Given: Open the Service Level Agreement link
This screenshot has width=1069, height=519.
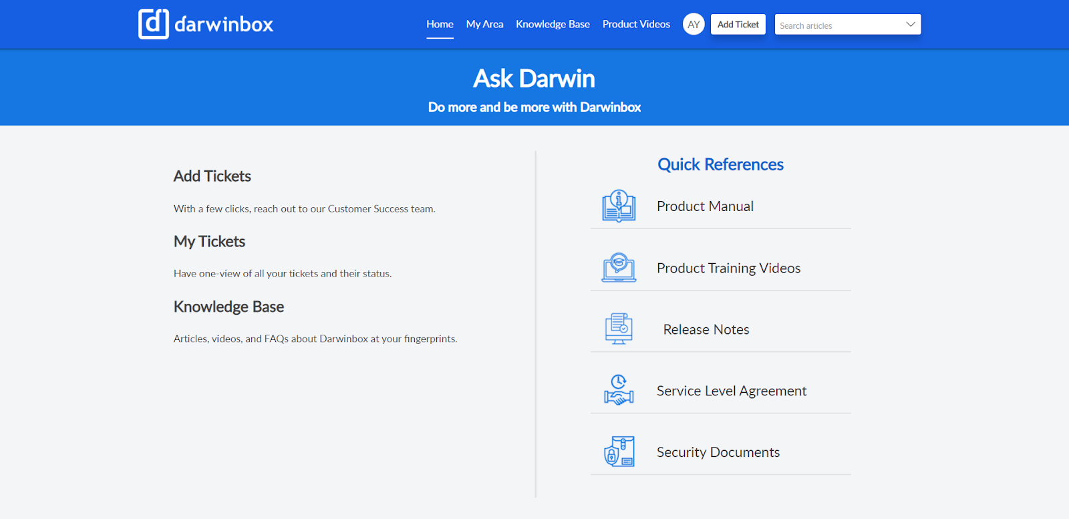Looking at the screenshot, I should pos(732,391).
